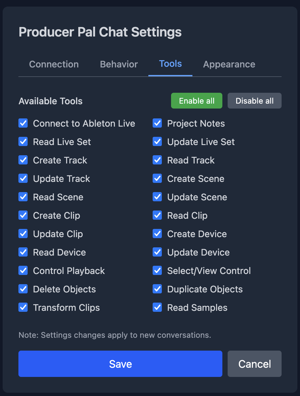Open the Behavior tab

[x=119, y=64]
